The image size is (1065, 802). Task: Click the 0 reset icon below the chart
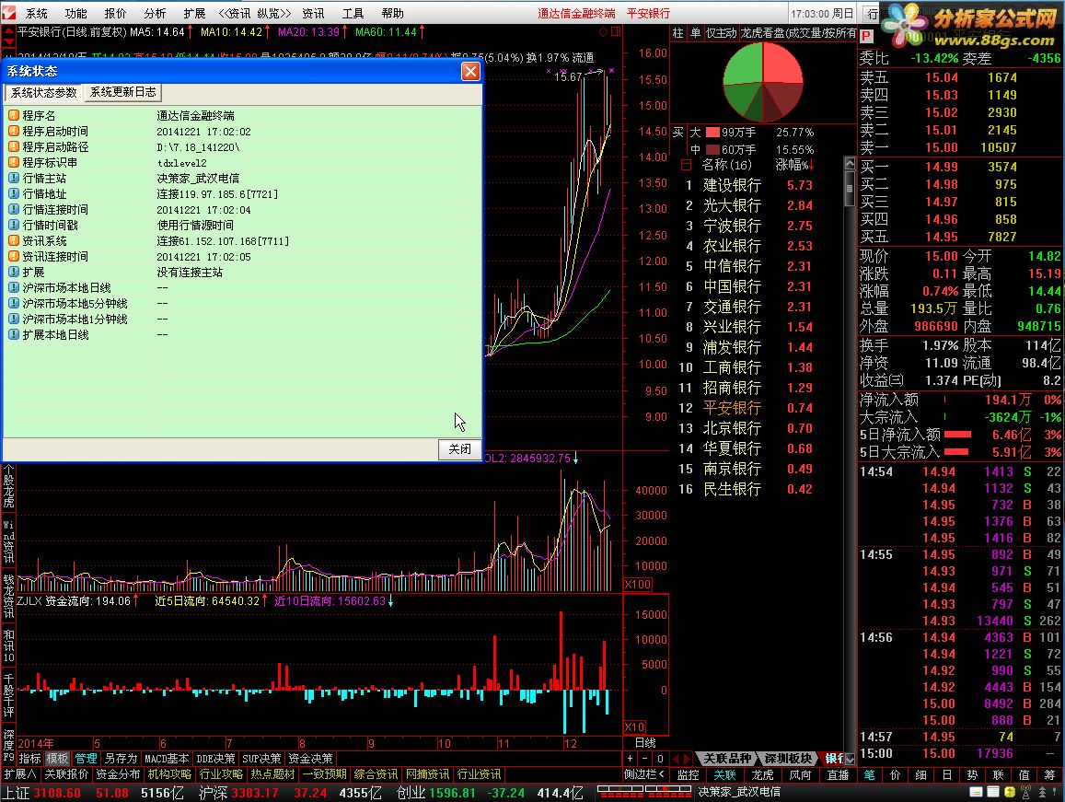(659, 759)
